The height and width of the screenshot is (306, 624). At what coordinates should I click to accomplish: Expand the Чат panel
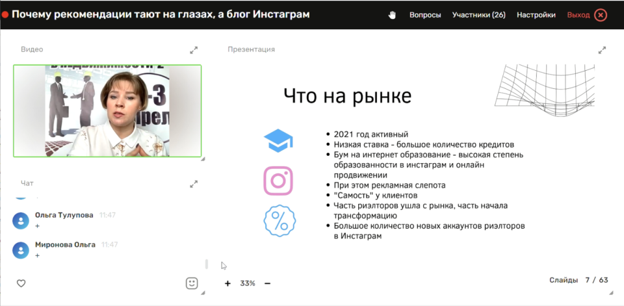tap(193, 184)
